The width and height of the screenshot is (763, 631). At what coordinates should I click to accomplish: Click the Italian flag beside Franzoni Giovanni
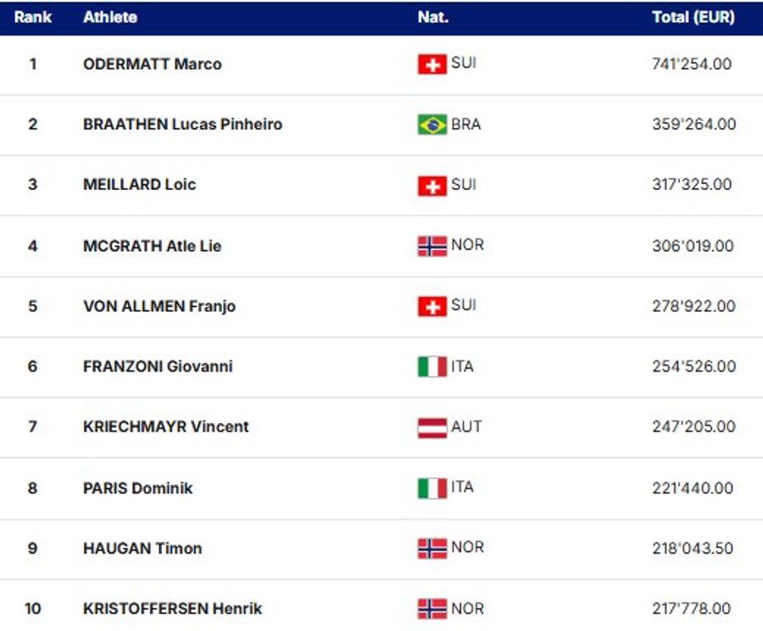(x=432, y=367)
